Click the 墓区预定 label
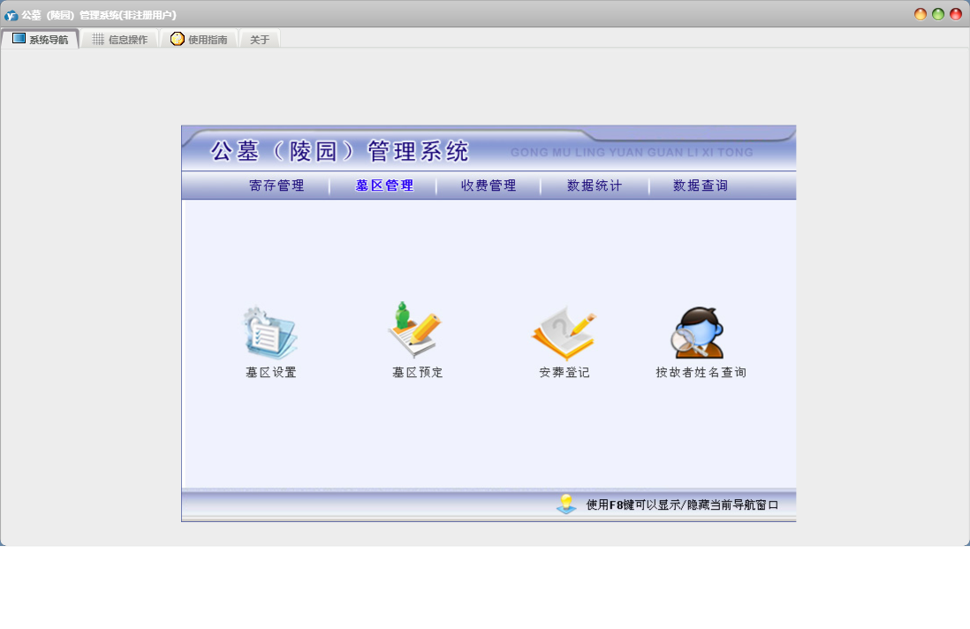This screenshot has height=629, width=970. [418, 372]
